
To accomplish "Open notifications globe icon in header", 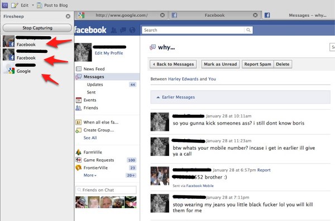I will coord(132,30).
